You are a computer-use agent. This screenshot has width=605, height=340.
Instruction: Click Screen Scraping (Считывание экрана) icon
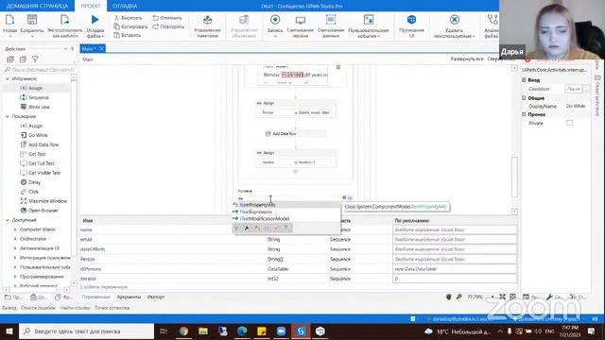click(301, 20)
